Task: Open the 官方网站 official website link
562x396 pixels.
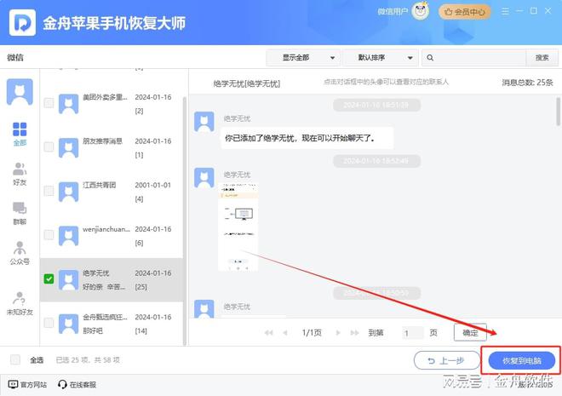Action: tap(27, 385)
